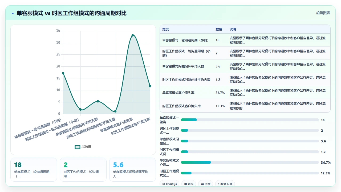
Task: Select the 表格 tag button
Action: [189, 184]
